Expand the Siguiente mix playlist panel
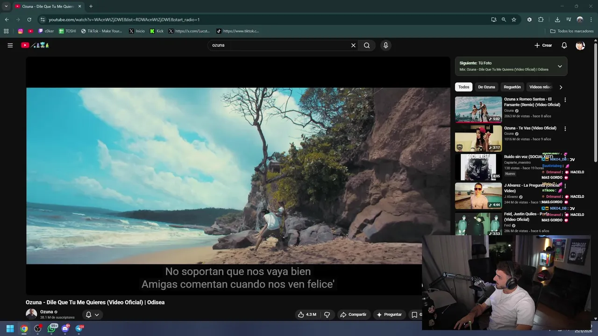The width and height of the screenshot is (598, 336). (560, 66)
